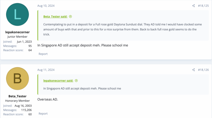Image resolution: width=212 pixels, height=118 pixels.
Task: Click share icon on post #18,125
Action: click(x=193, y=6)
